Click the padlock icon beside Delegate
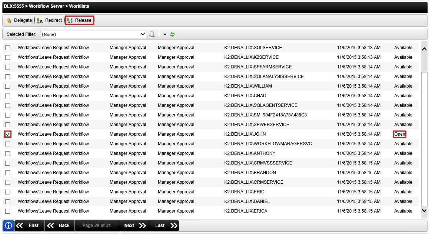Screen dimensions: 429x234 pyautogui.click(x=9, y=20)
